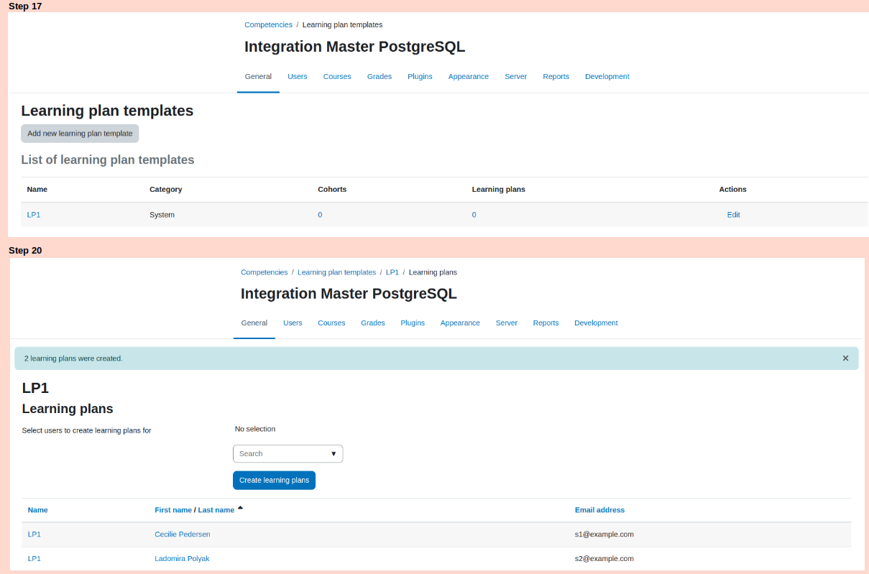Screen dimensions: 869x574
Task: Open LP1 plan in Cecilie Pedersen row
Action: pyautogui.click(x=34, y=534)
